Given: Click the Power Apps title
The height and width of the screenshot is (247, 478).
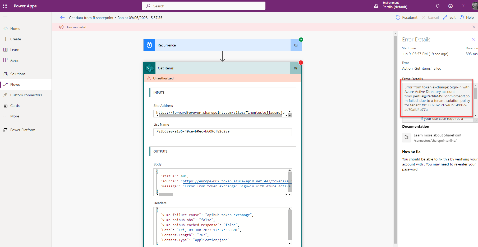Looking at the screenshot, I should [25, 6].
